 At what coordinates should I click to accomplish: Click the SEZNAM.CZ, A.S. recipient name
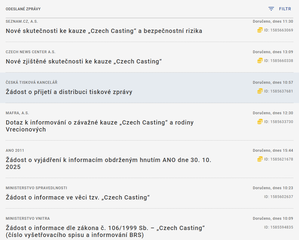[22, 21]
